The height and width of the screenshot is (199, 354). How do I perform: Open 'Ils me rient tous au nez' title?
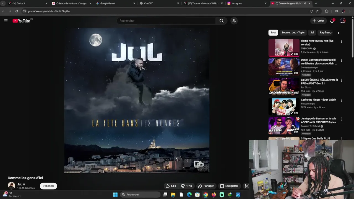tap(317, 43)
